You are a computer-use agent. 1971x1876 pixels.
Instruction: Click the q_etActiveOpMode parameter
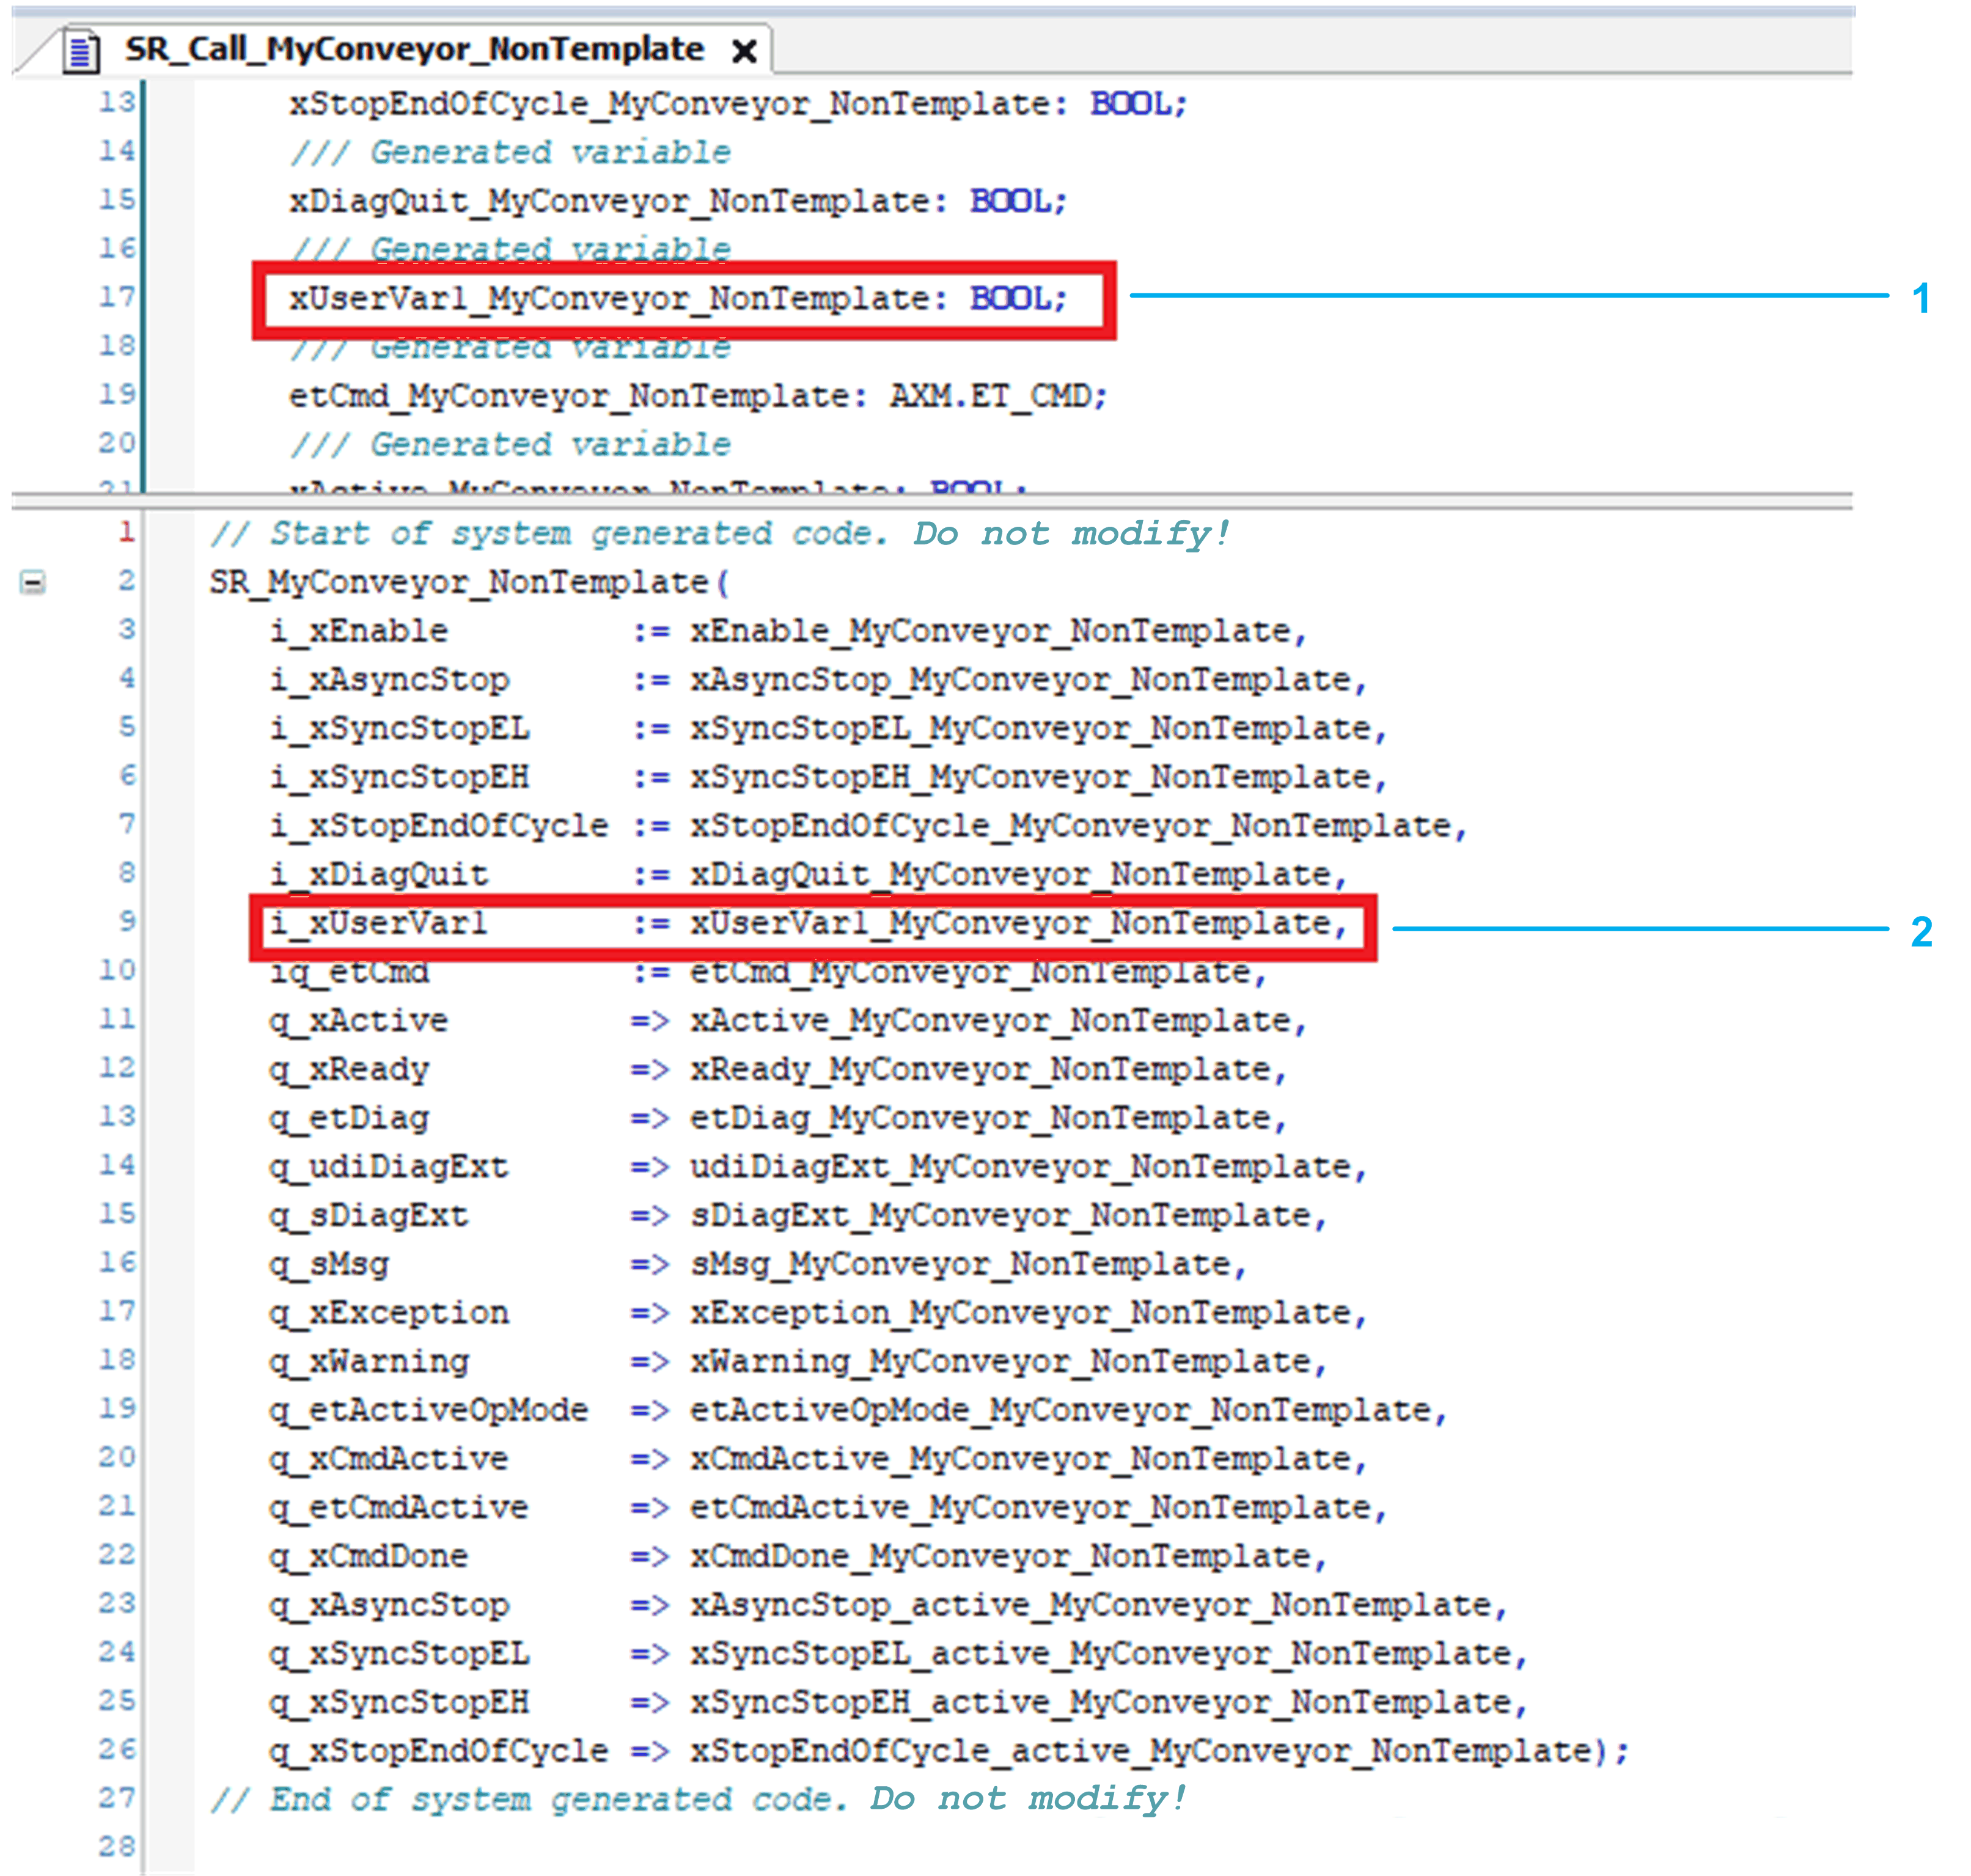[428, 1410]
